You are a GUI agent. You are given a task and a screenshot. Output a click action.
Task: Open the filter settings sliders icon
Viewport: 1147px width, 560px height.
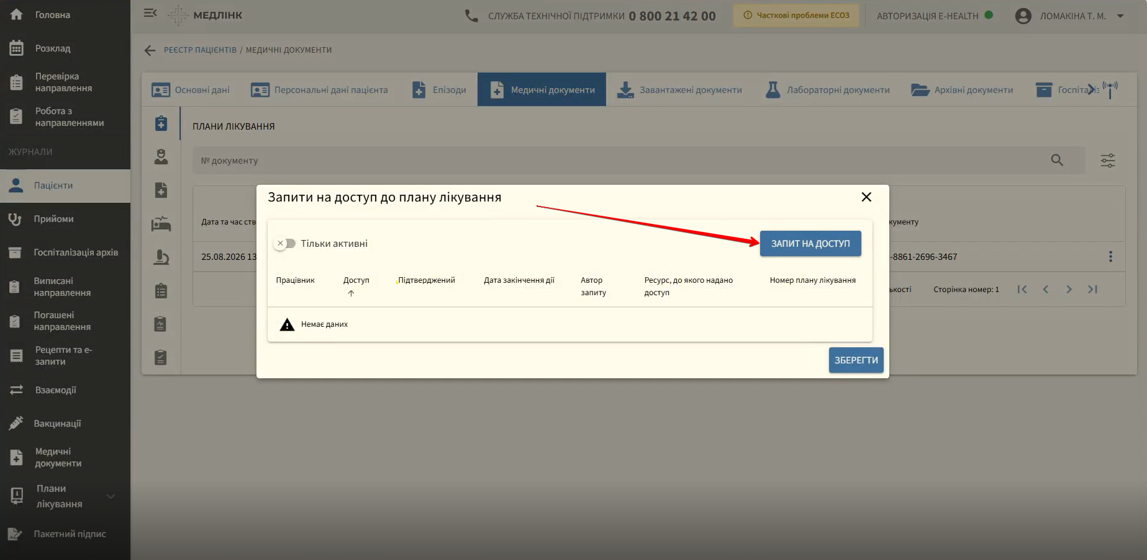[x=1108, y=161]
